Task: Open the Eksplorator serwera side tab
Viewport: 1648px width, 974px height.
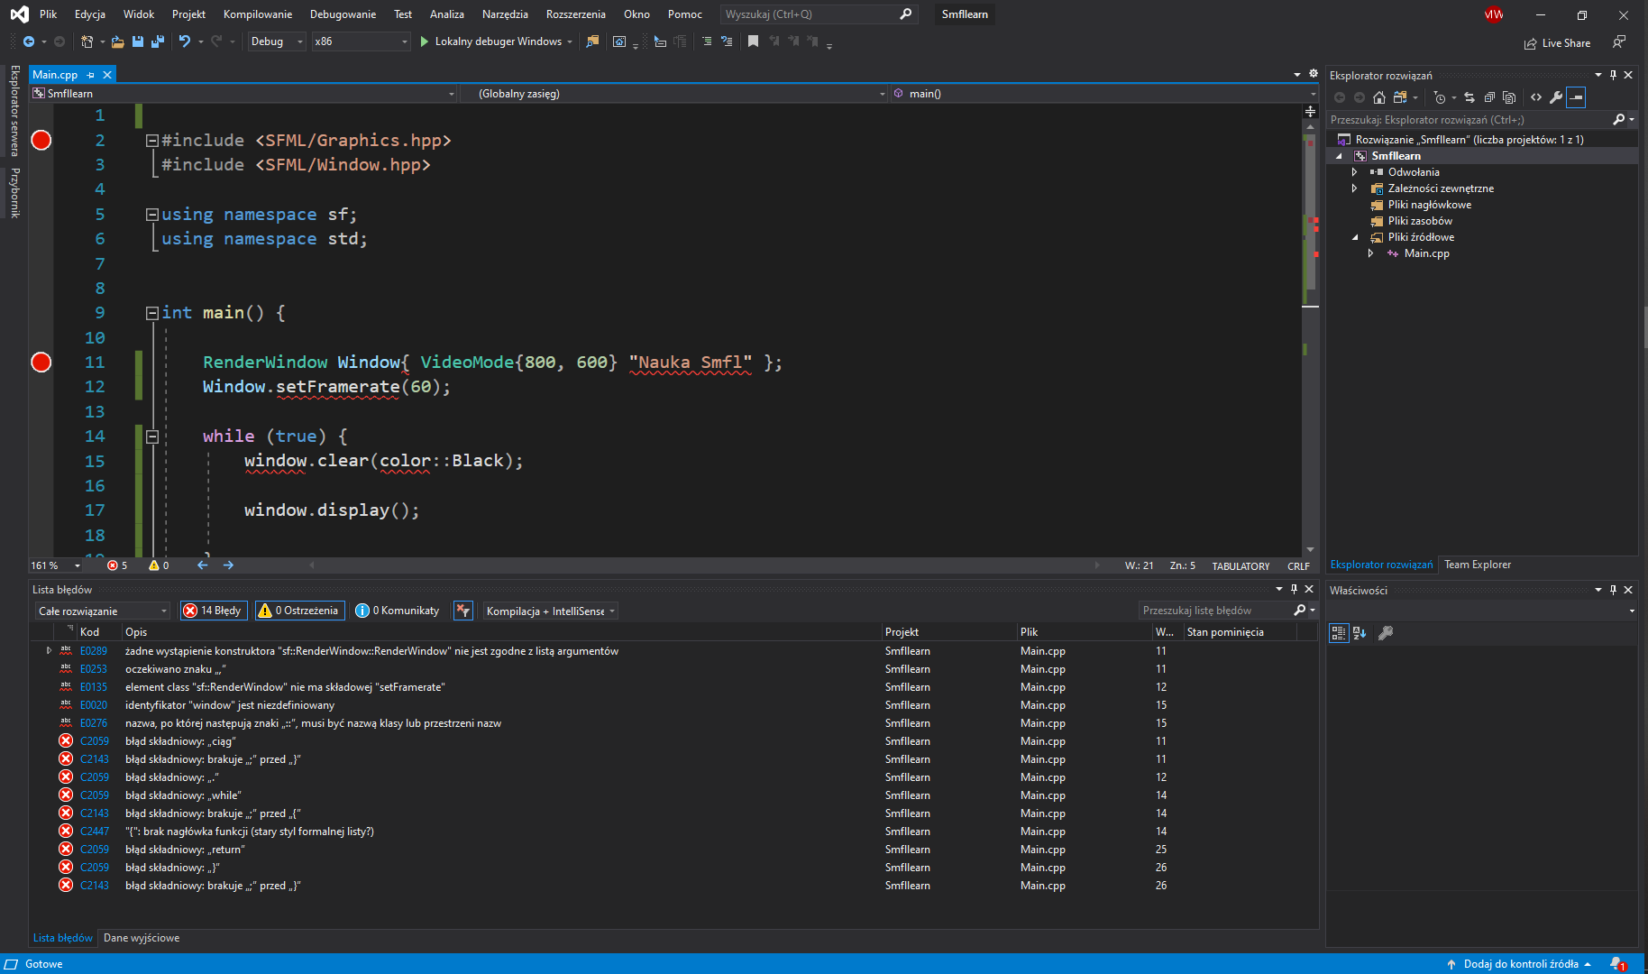Action: [14, 110]
